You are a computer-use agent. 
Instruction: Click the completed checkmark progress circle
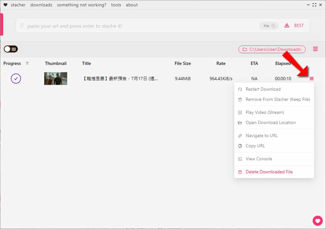pos(16,79)
